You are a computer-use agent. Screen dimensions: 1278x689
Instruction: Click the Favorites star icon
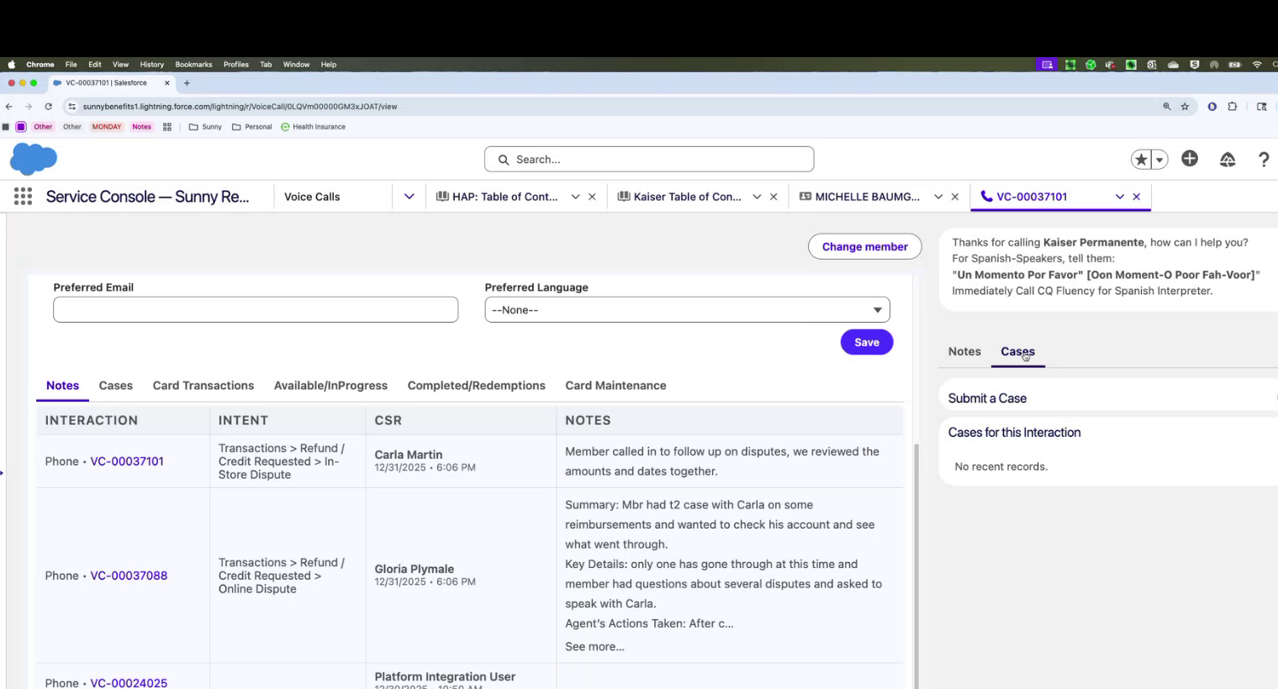click(1141, 160)
